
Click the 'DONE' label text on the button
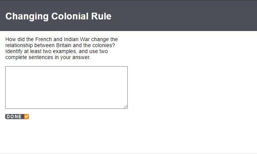14,117
